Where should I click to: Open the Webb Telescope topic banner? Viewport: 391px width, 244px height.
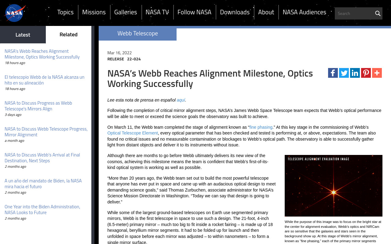(x=137, y=34)
